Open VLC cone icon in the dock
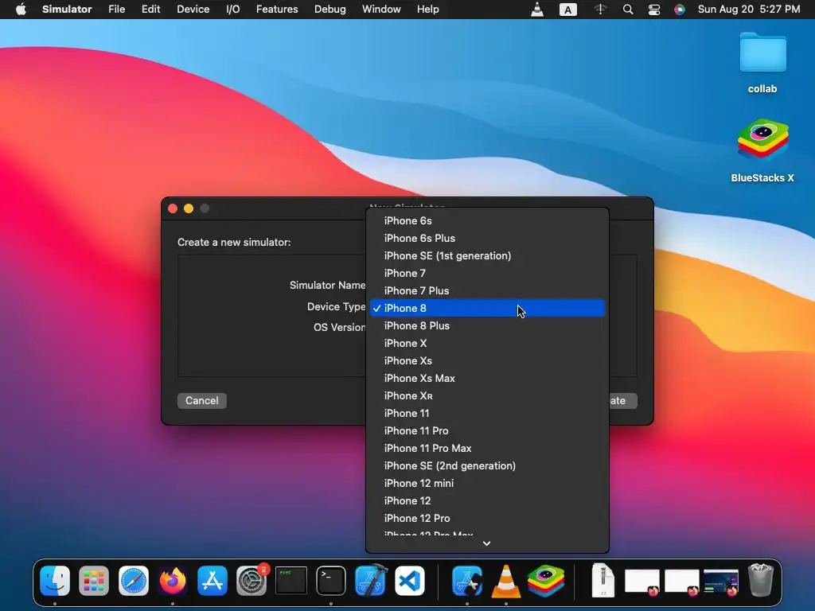815x611 pixels. [x=505, y=580]
